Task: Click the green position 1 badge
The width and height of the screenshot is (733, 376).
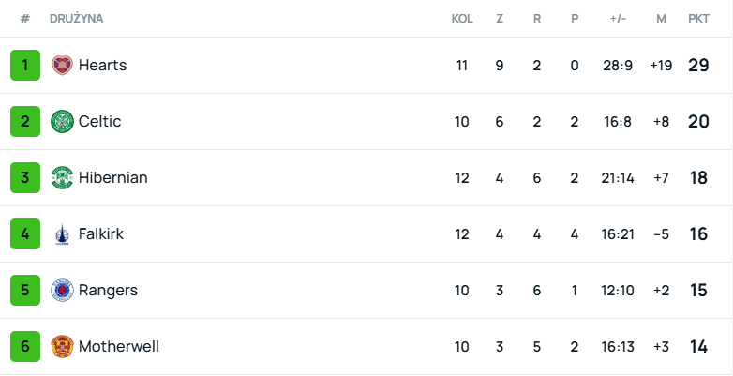Action: 25,66
